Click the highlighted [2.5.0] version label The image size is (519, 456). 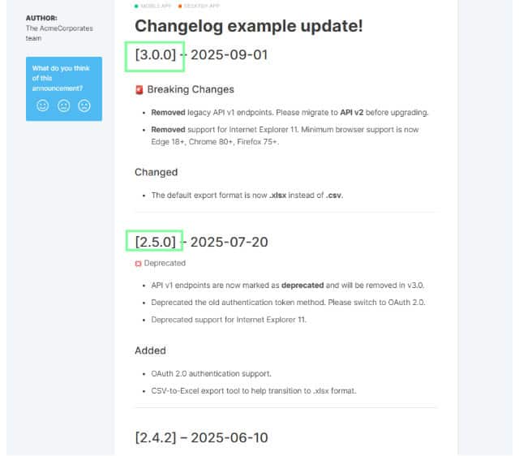point(155,241)
